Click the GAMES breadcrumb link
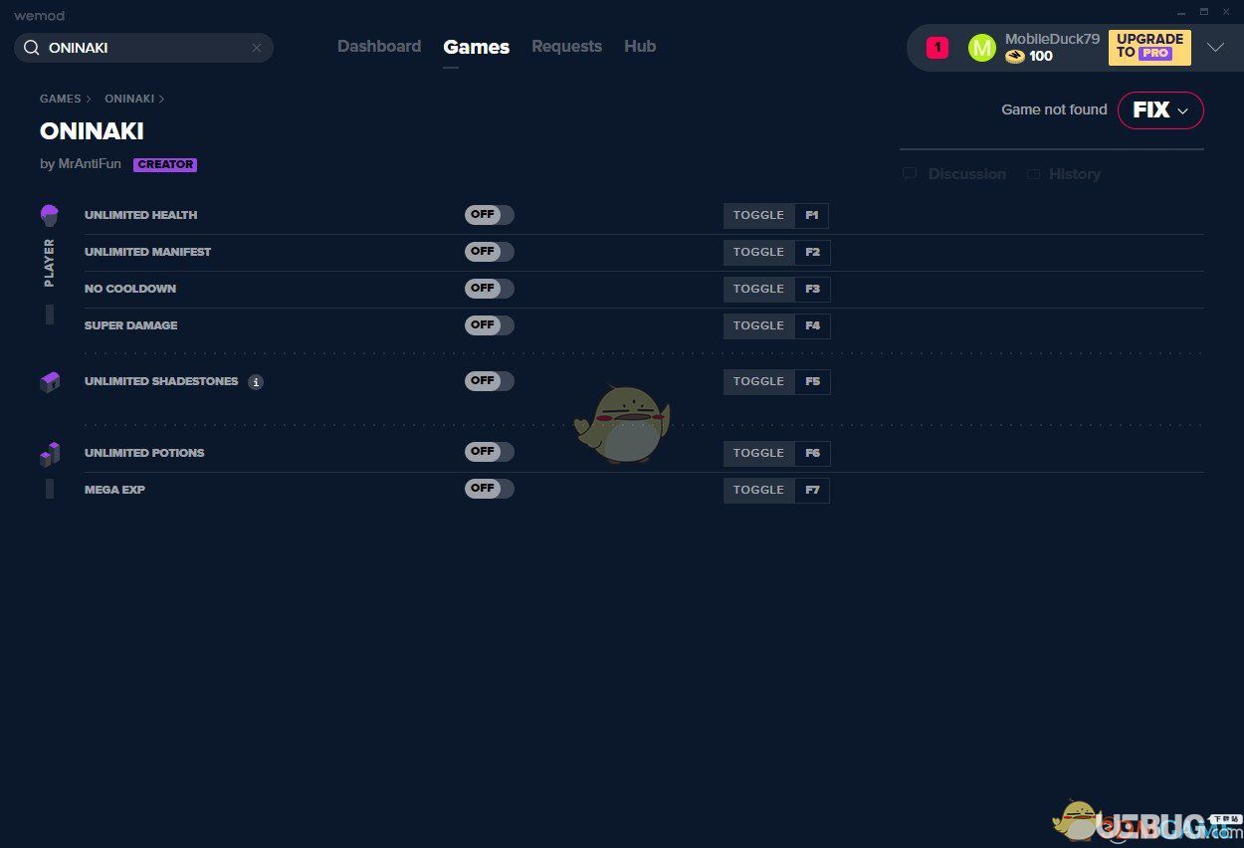 tap(61, 99)
